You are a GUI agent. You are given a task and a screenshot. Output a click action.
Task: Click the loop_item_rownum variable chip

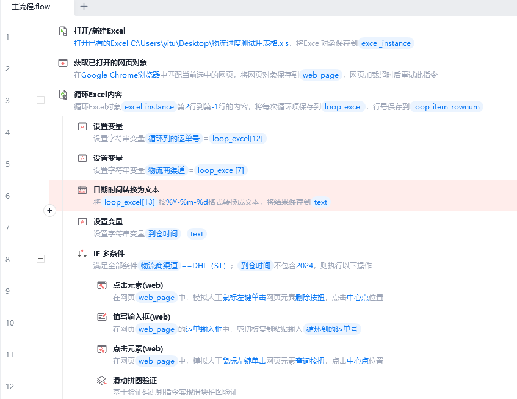446,107
